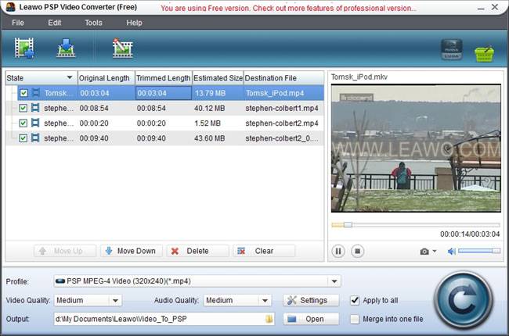Sort by Original Length column header
Viewport: 509px width, 336px height.
point(106,78)
